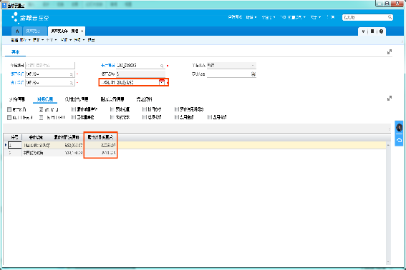406x270 pixels.
Task: Click the highlighted 累计折旧 after-change column header
Action: pos(101,137)
